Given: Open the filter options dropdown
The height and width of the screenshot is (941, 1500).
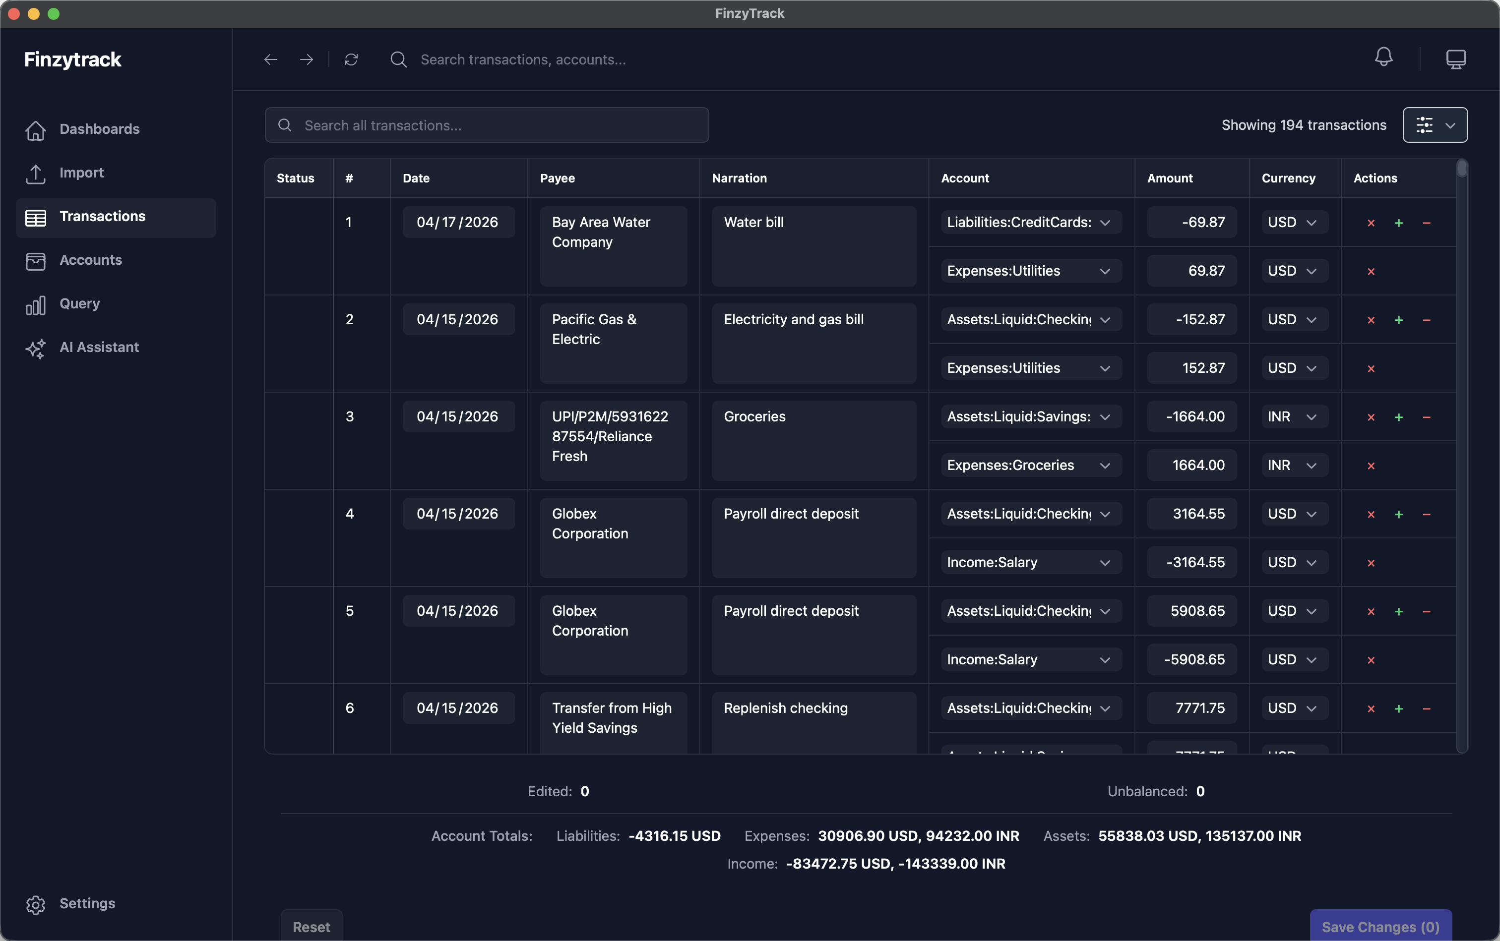Looking at the screenshot, I should pos(1435,125).
